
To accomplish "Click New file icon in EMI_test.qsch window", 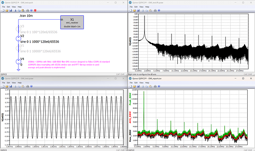I will 3,10.
